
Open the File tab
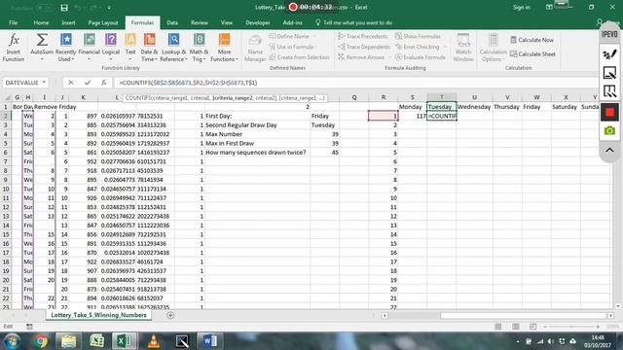pyautogui.click(x=13, y=22)
